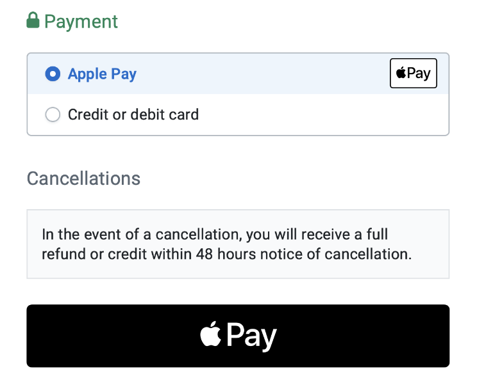Click the cancellation policy text box
The width and height of the screenshot is (477, 385).
coord(238,244)
